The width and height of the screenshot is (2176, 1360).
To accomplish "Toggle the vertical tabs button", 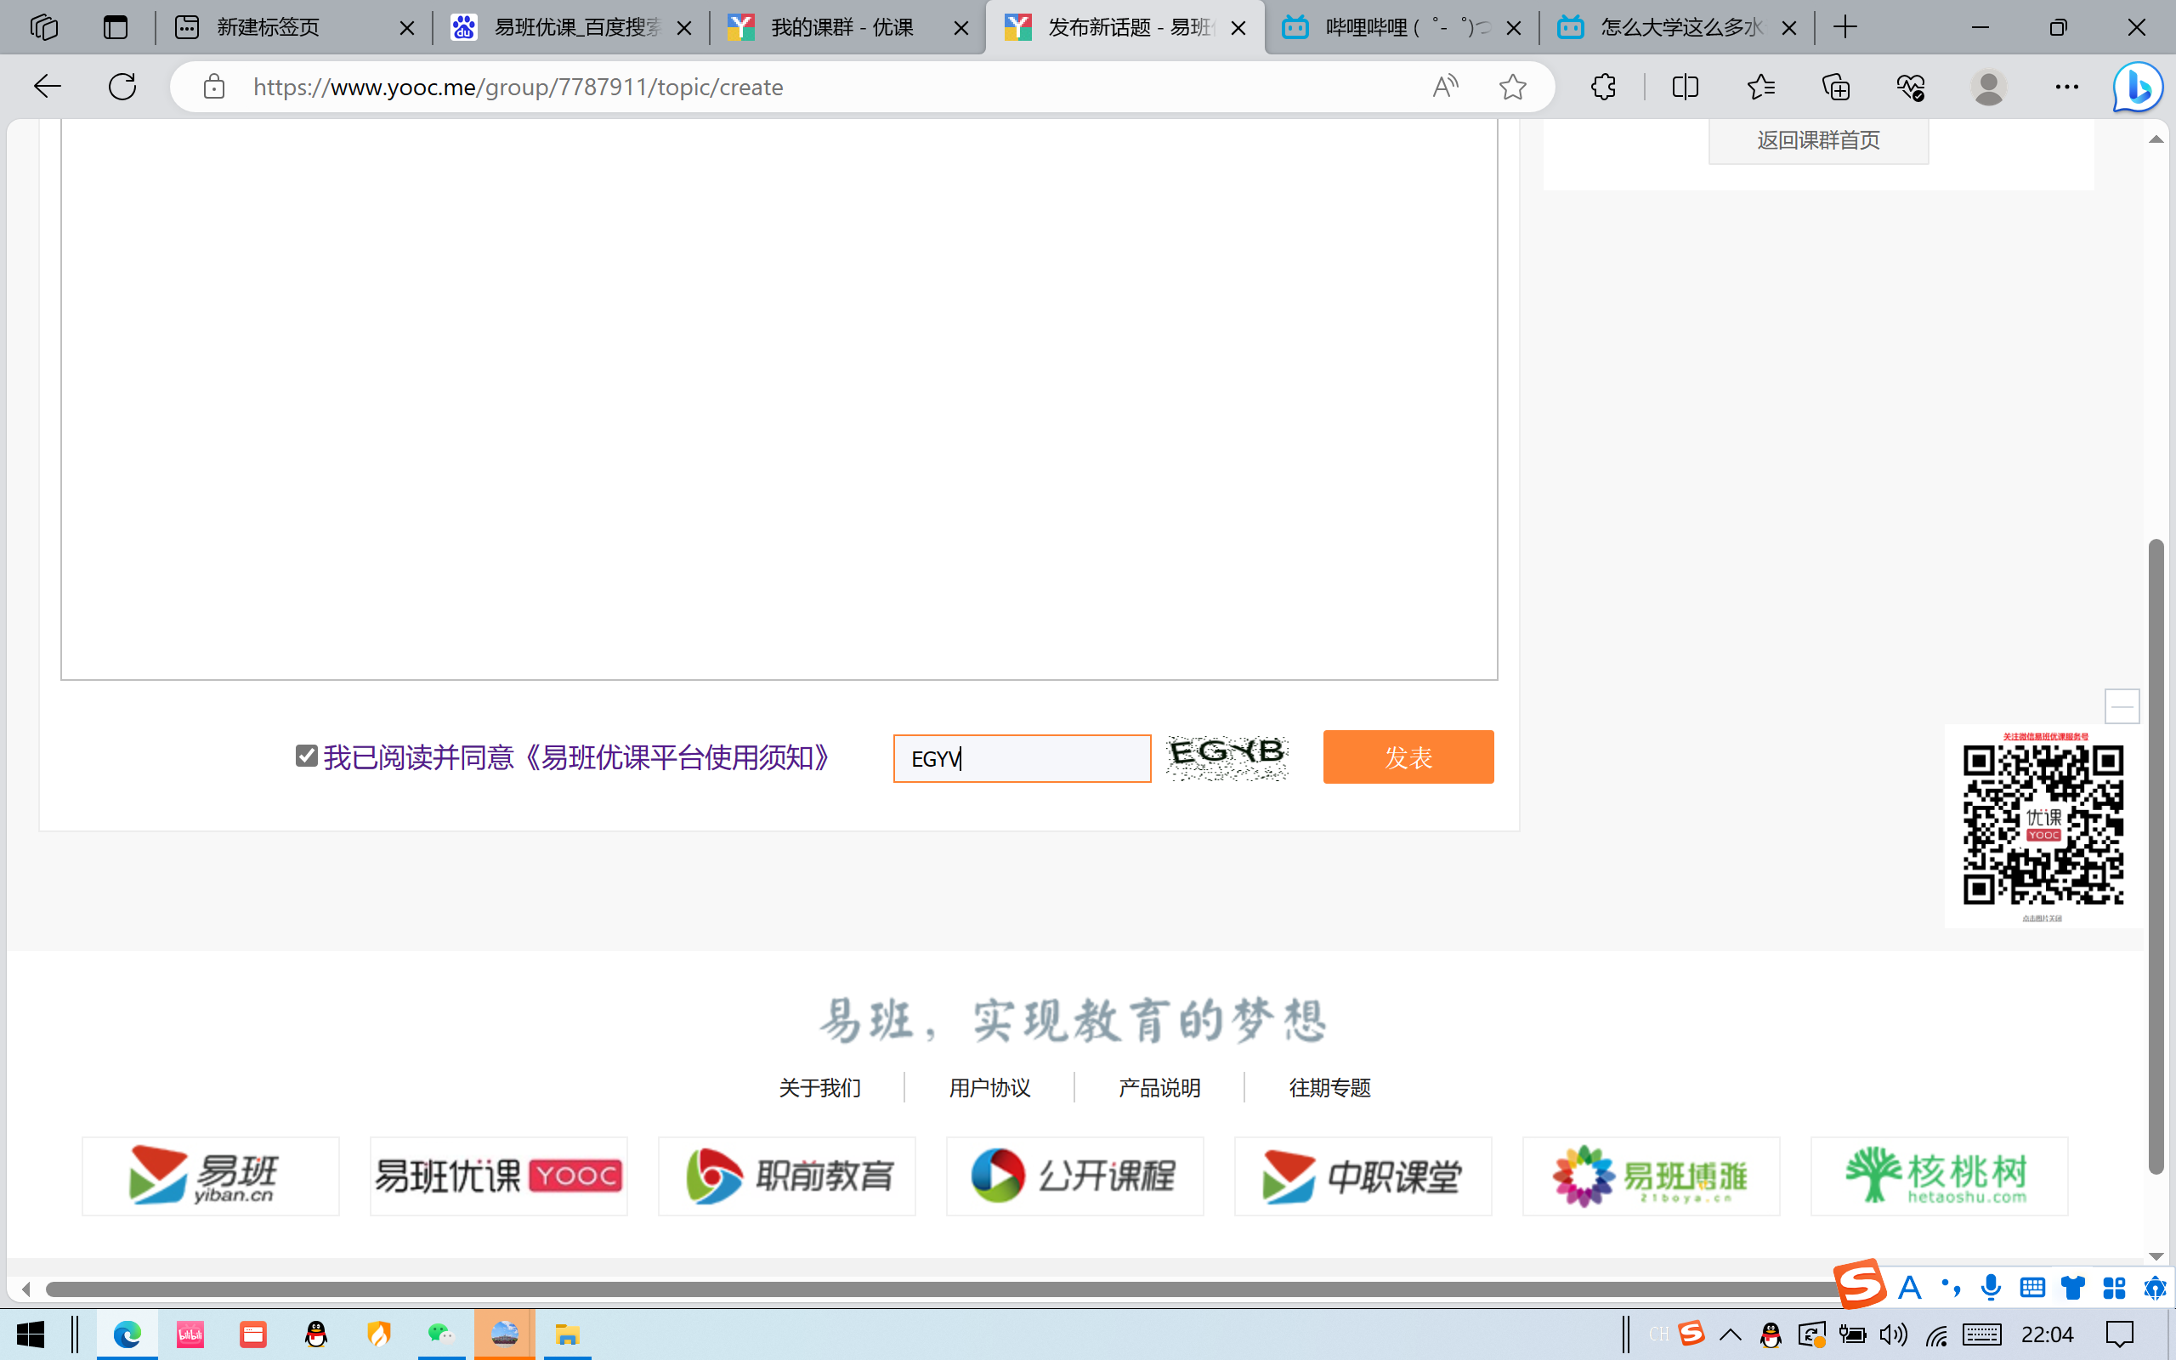I will pyautogui.click(x=115, y=28).
